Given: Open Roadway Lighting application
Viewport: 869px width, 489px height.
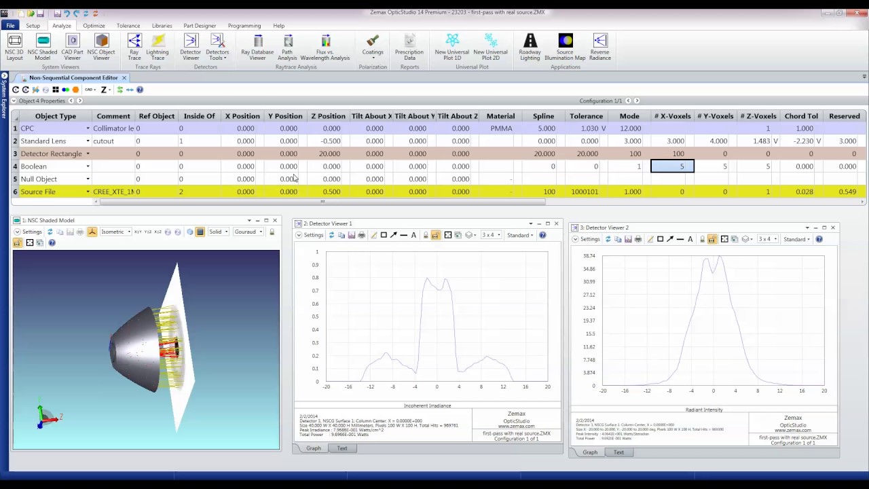Looking at the screenshot, I should (530, 47).
